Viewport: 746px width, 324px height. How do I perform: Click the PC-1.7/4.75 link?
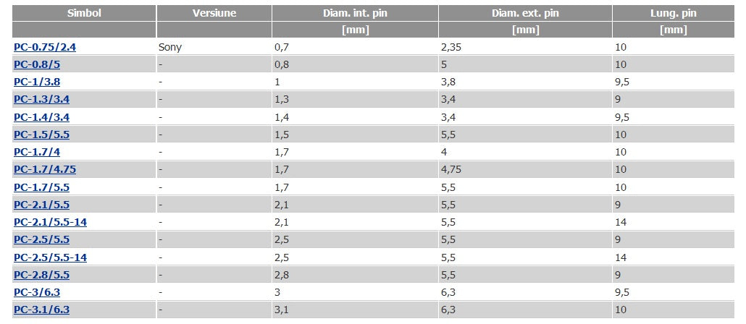coord(45,170)
